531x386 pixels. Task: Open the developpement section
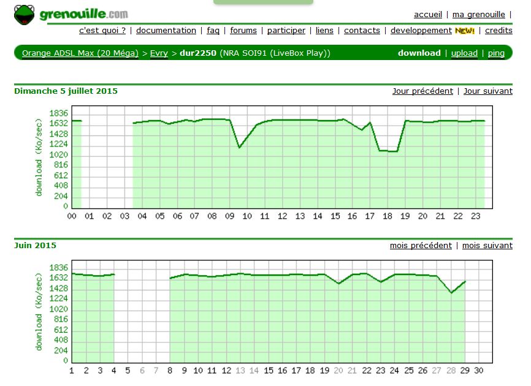[421, 31]
